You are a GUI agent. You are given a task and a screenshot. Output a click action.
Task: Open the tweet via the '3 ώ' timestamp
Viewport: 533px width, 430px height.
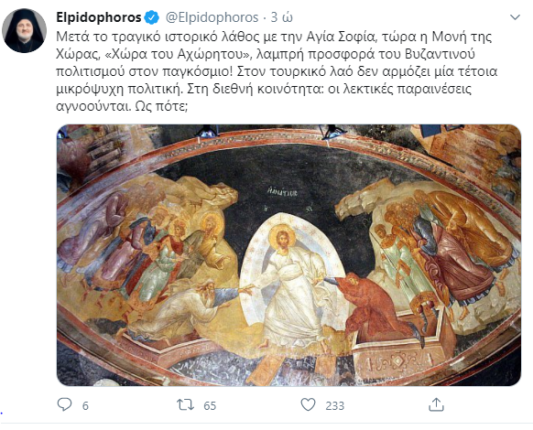coord(281,17)
